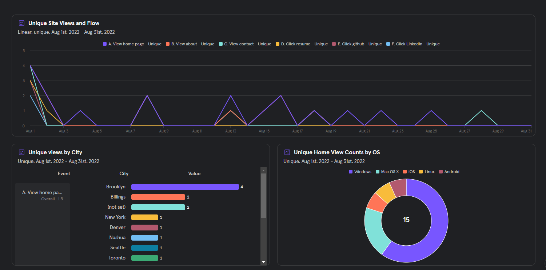Click the Mac OS X legend swatch
The height and width of the screenshot is (270, 546).
pos(378,172)
